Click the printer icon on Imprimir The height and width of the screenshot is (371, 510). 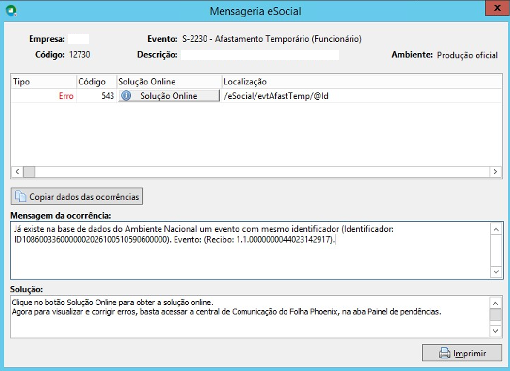[x=445, y=353]
